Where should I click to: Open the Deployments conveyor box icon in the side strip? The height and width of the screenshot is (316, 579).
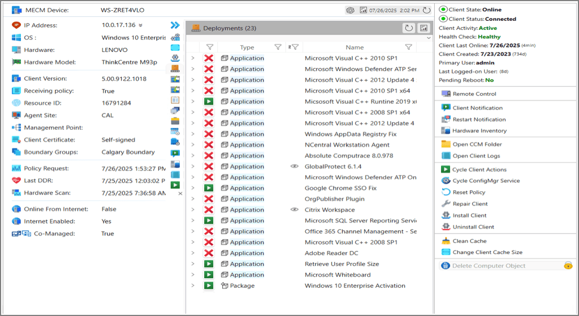[175, 68]
